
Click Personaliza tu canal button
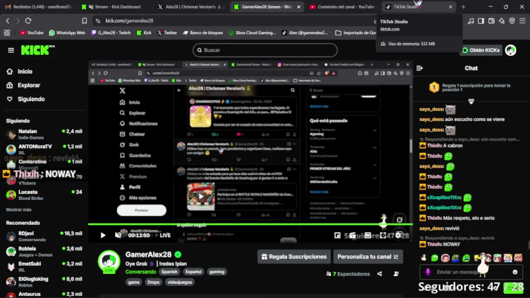(368, 257)
